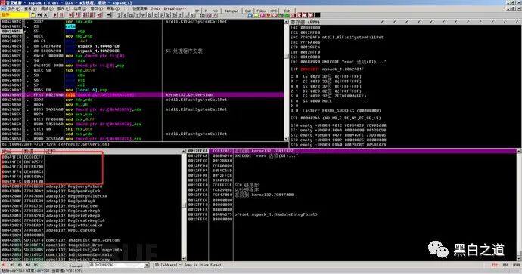Screen dimensions: 522x274
Task: Open the Source window with S button
Action: (x=192, y=15)
